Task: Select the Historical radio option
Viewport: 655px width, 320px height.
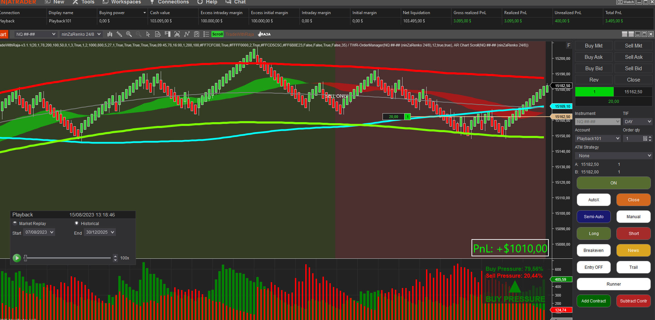Action: coord(77,223)
